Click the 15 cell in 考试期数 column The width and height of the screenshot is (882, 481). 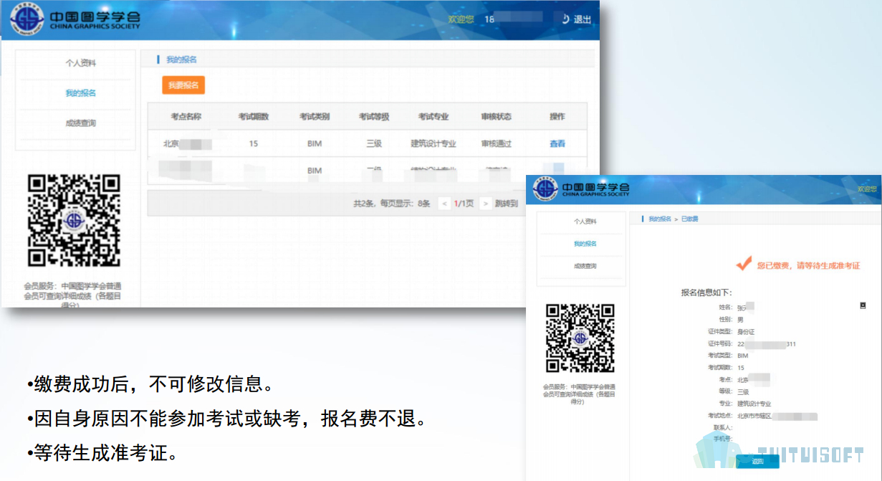[x=254, y=143]
